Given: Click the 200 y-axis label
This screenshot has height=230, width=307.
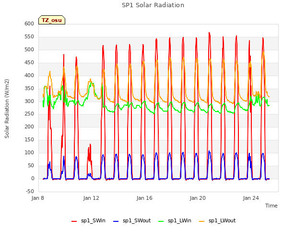Looking at the screenshot, I should click(29, 126).
